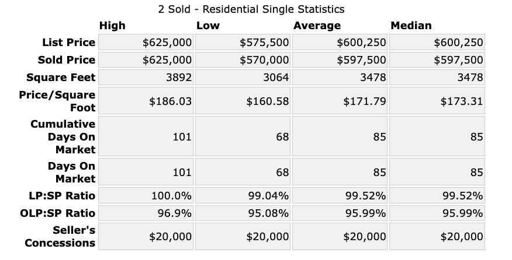Click the Average column header
Image resolution: width=512 pixels, height=260 pixels.
[317, 26]
